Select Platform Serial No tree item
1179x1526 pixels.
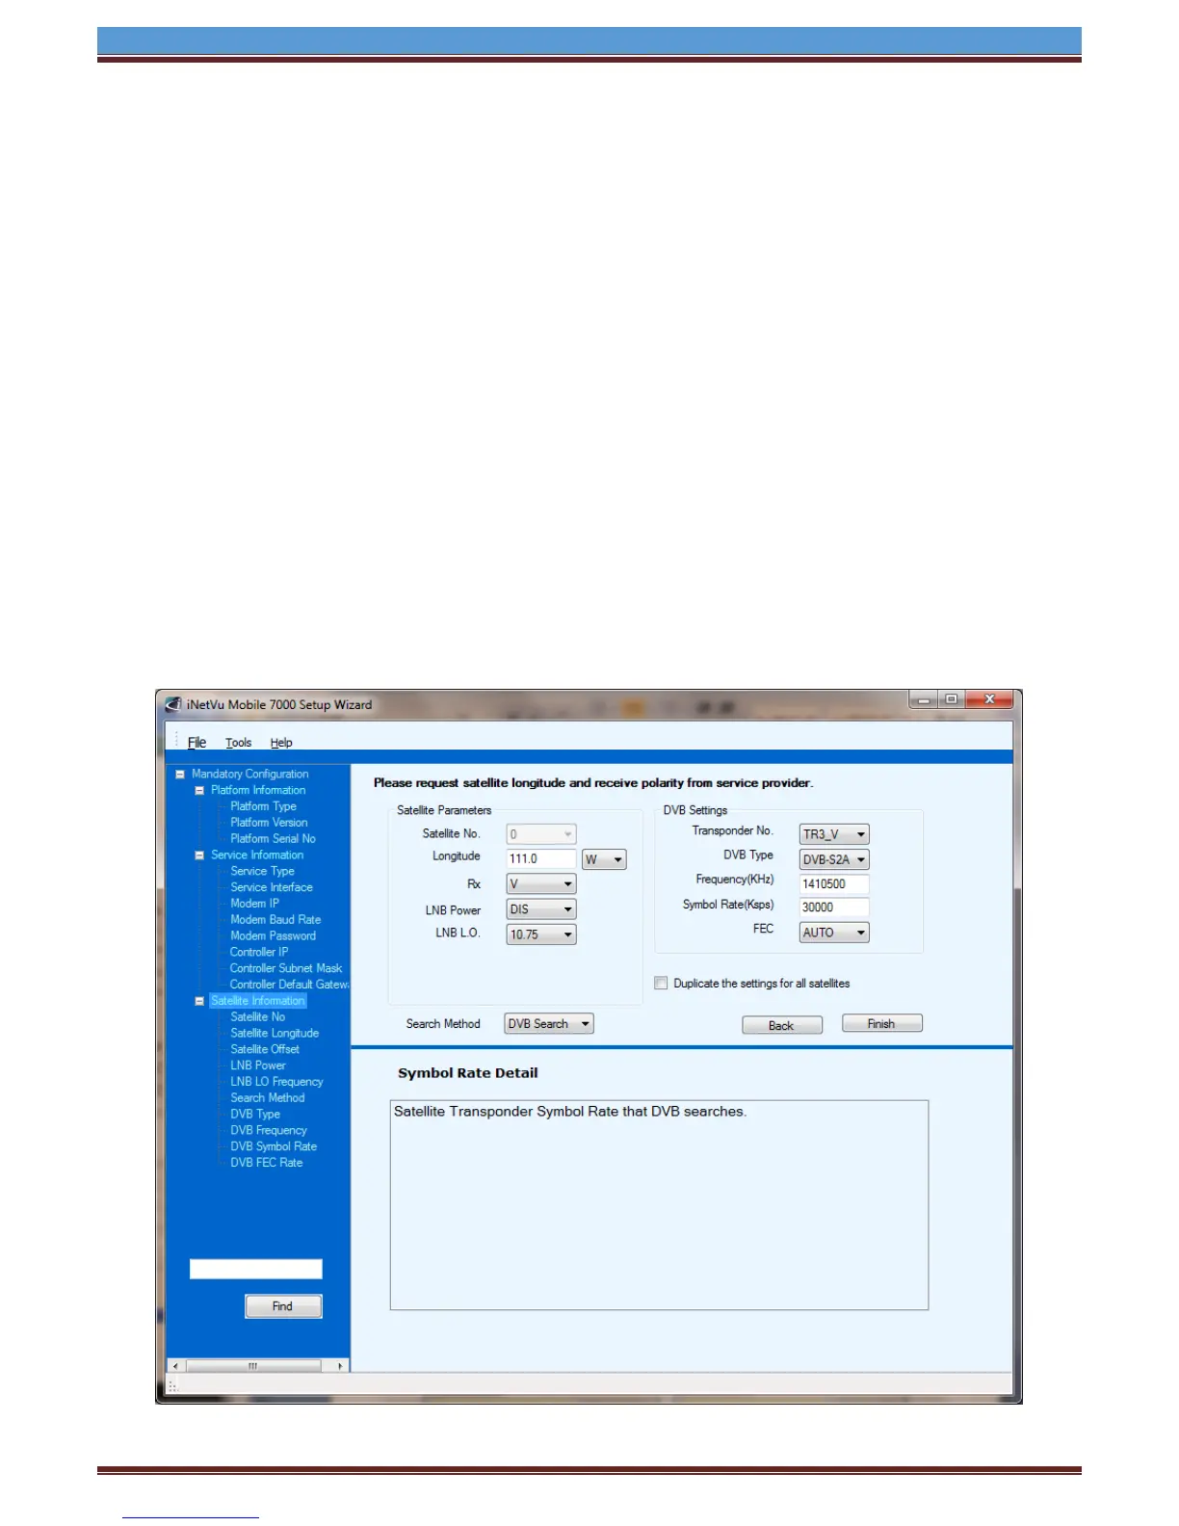(x=273, y=839)
